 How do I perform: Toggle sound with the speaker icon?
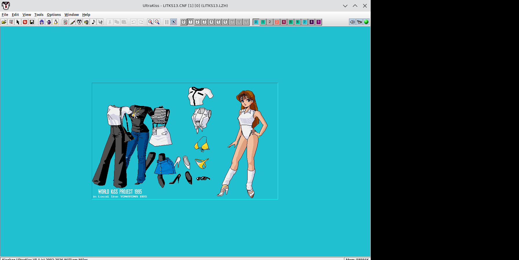[352, 22]
